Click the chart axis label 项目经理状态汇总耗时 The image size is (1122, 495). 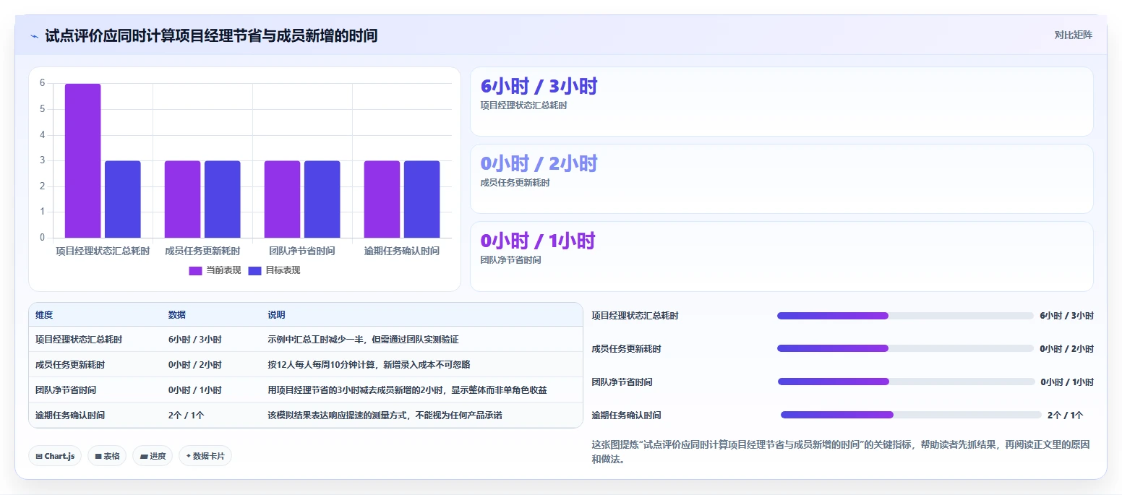[x=103, y=251]
